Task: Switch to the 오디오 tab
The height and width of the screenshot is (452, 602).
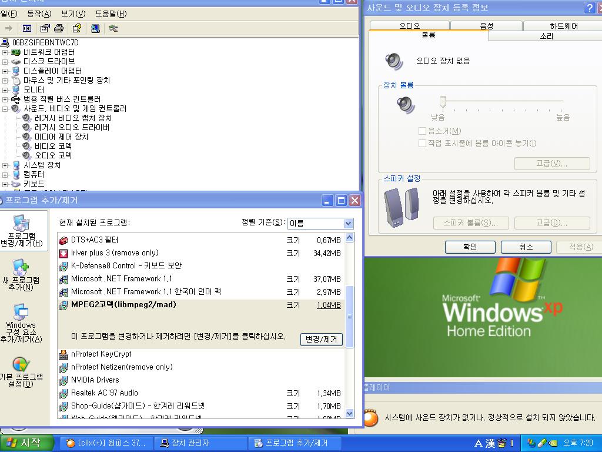Action: (x=410, y=26)
